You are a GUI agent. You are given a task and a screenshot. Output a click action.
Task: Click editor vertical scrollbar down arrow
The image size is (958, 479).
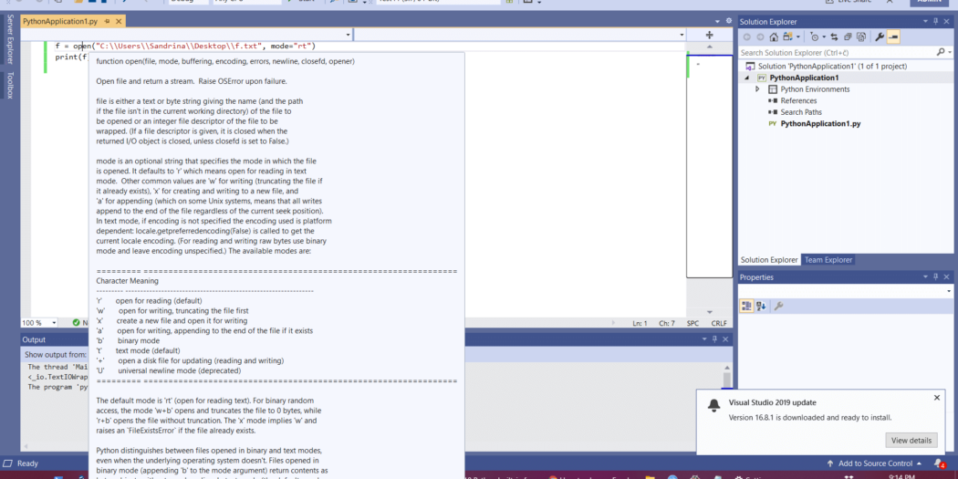point(709,312)
